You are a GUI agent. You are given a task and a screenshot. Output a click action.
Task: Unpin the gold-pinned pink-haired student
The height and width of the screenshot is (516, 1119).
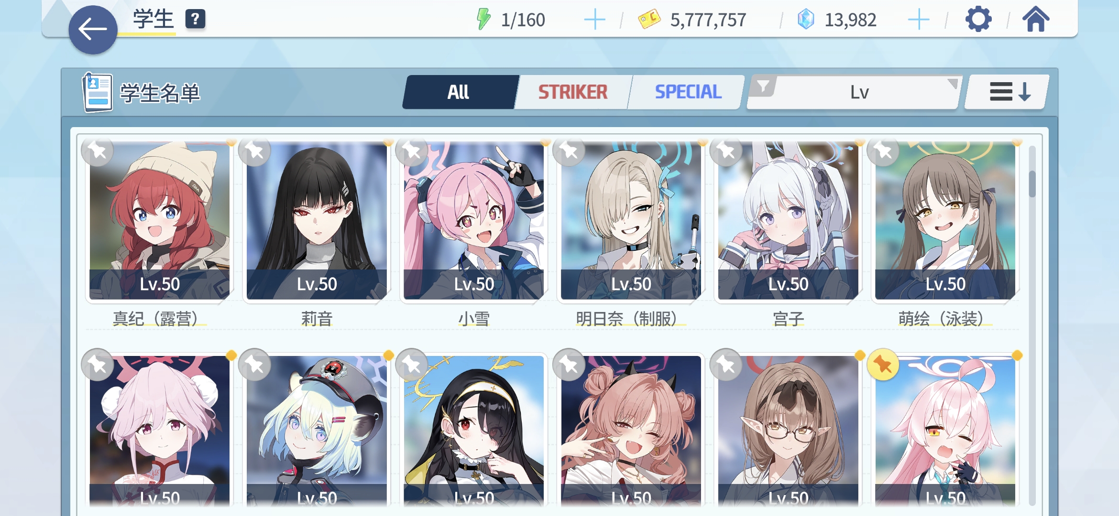pyautogui.click(x=883, y=365)
